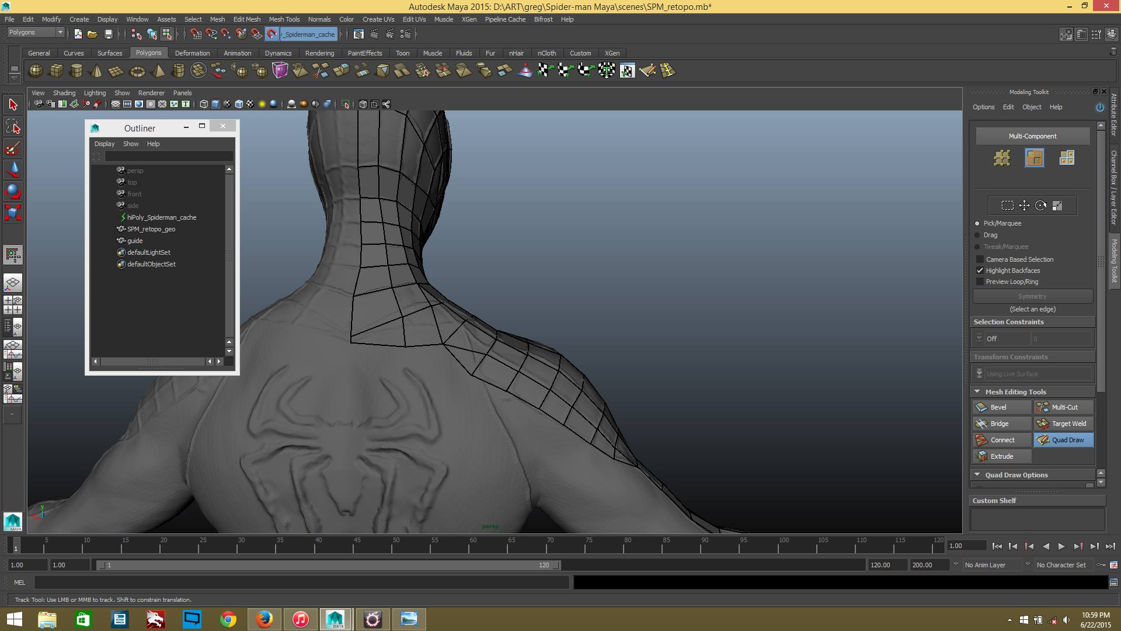
Task: Create a polygon sphere from shelf
Action: point(36,71)
